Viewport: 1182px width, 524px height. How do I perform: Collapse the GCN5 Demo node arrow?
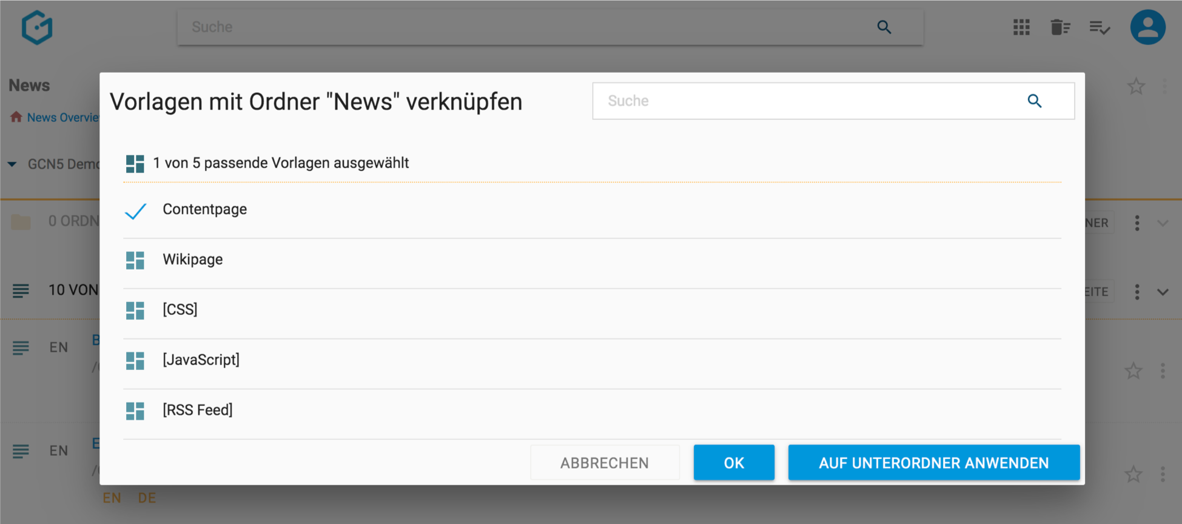tap(12, 164)
